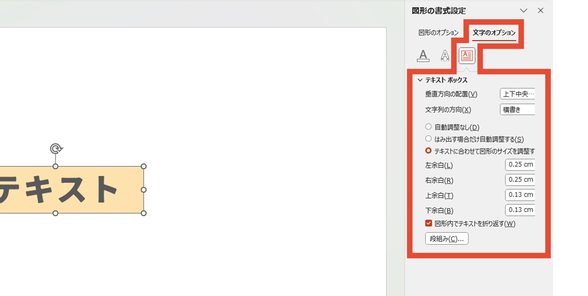
Task: Select テキストに合わせて図形のサイズを調整する option
Action: pos(428,151)
